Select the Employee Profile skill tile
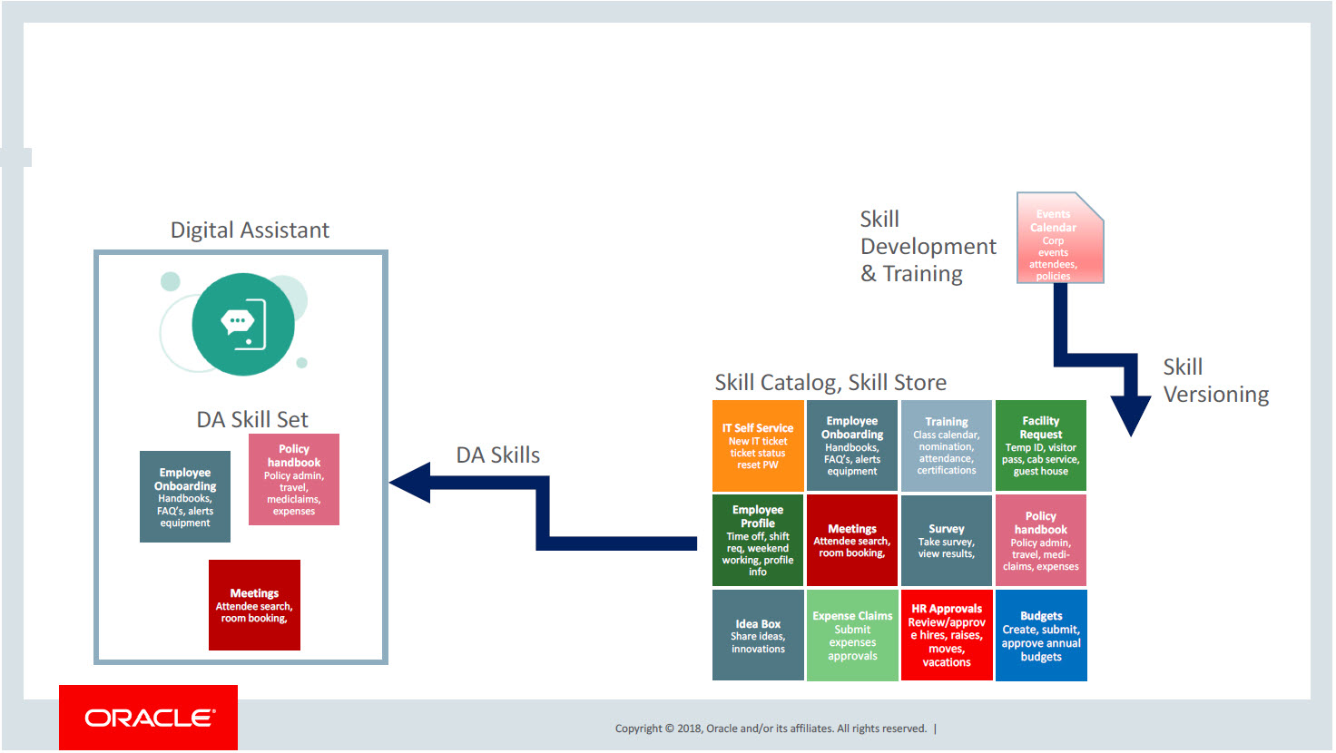This screenshot has width=1336, height=753. click(x=758, y=540)
